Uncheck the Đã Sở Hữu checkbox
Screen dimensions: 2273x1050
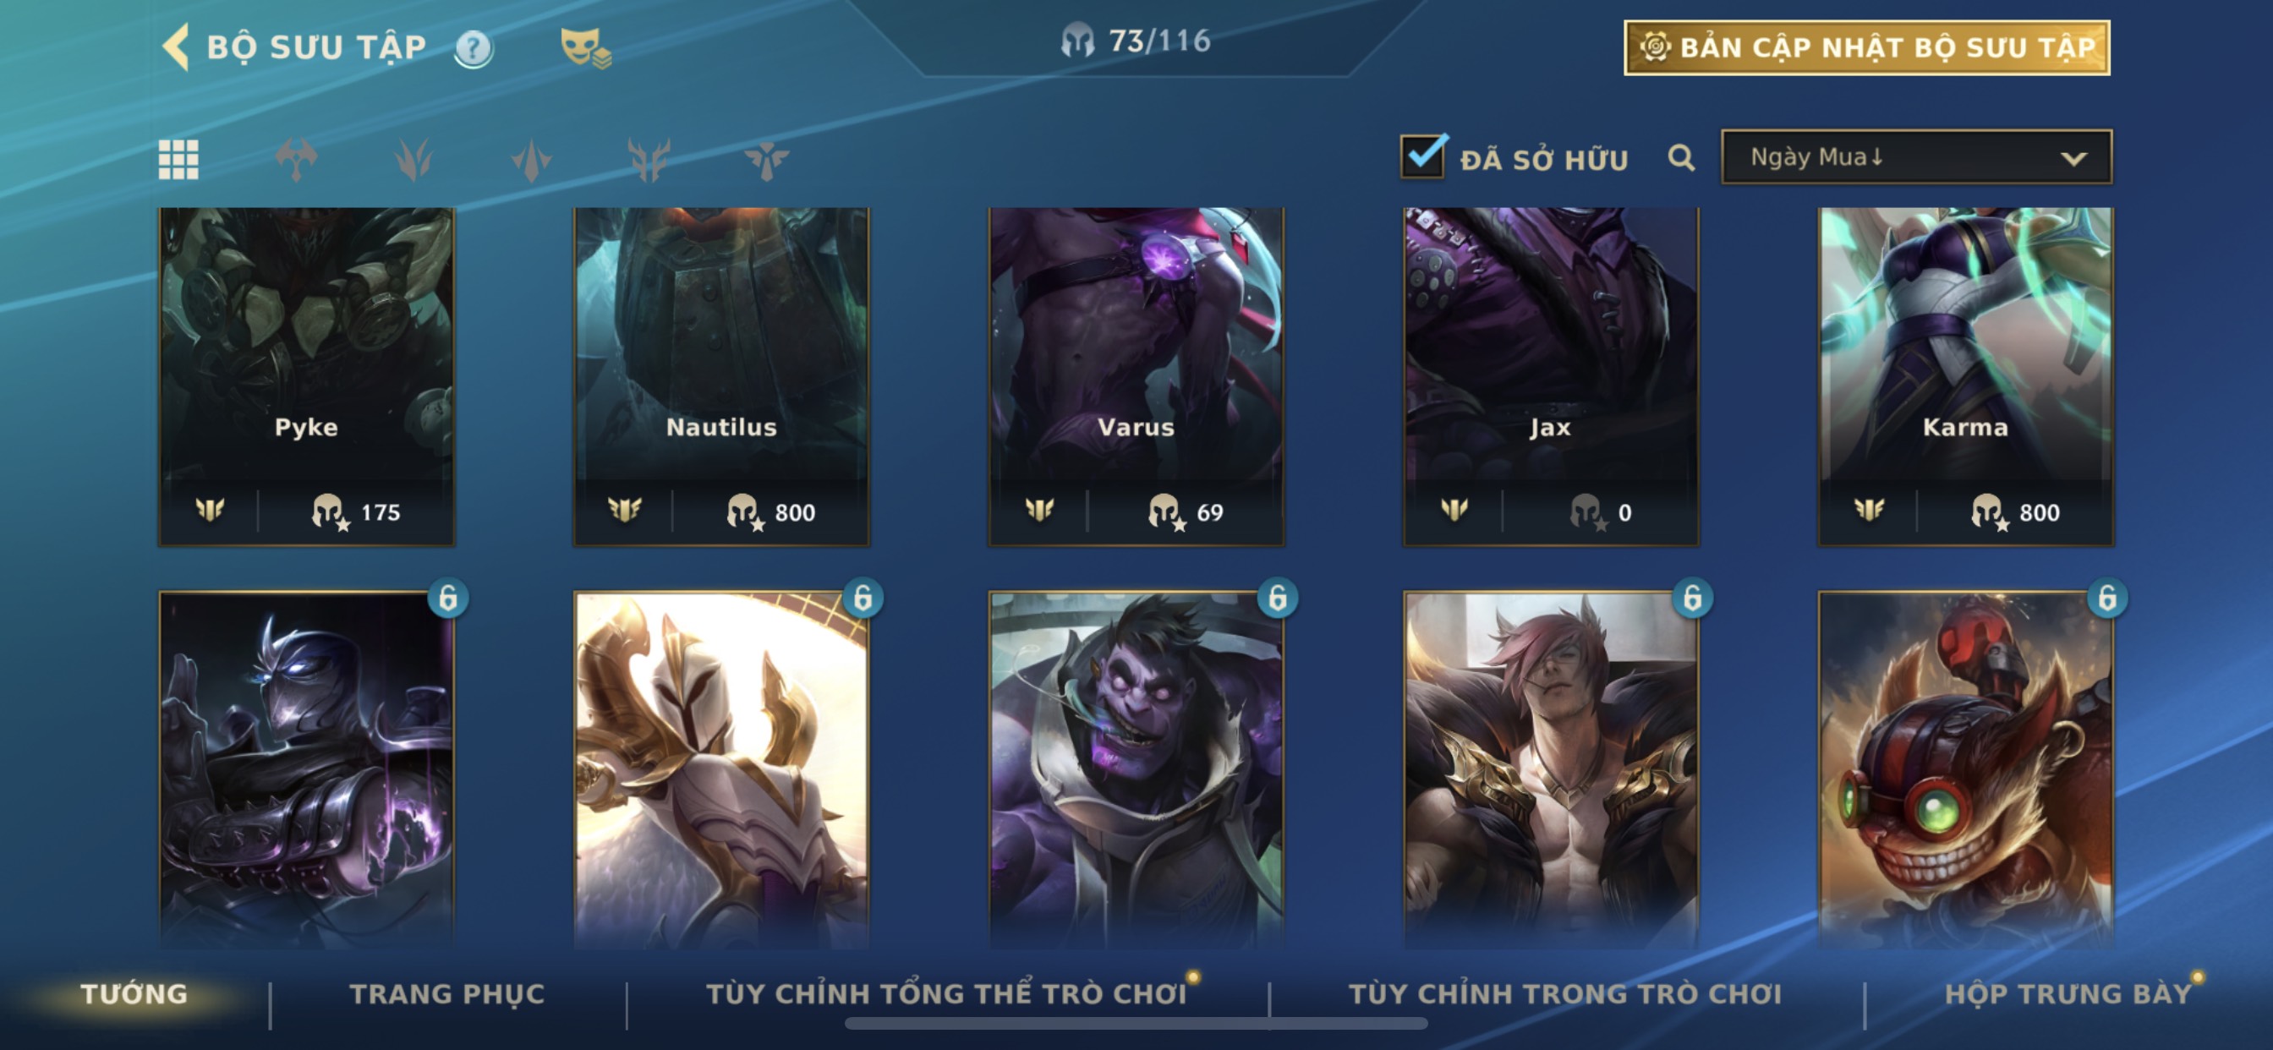[1422, 157]
